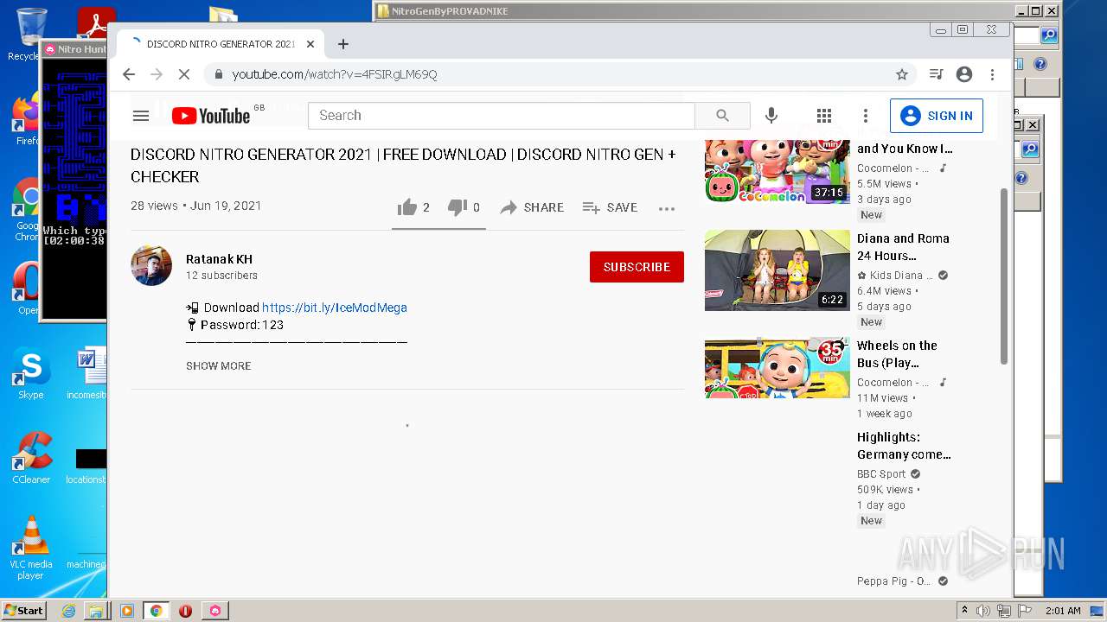Open the Diana and Roma tent thumbnail

(777, 270)
